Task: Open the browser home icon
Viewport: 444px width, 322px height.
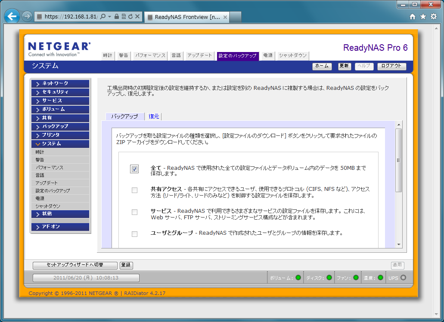Action: [x=413, y=17]
